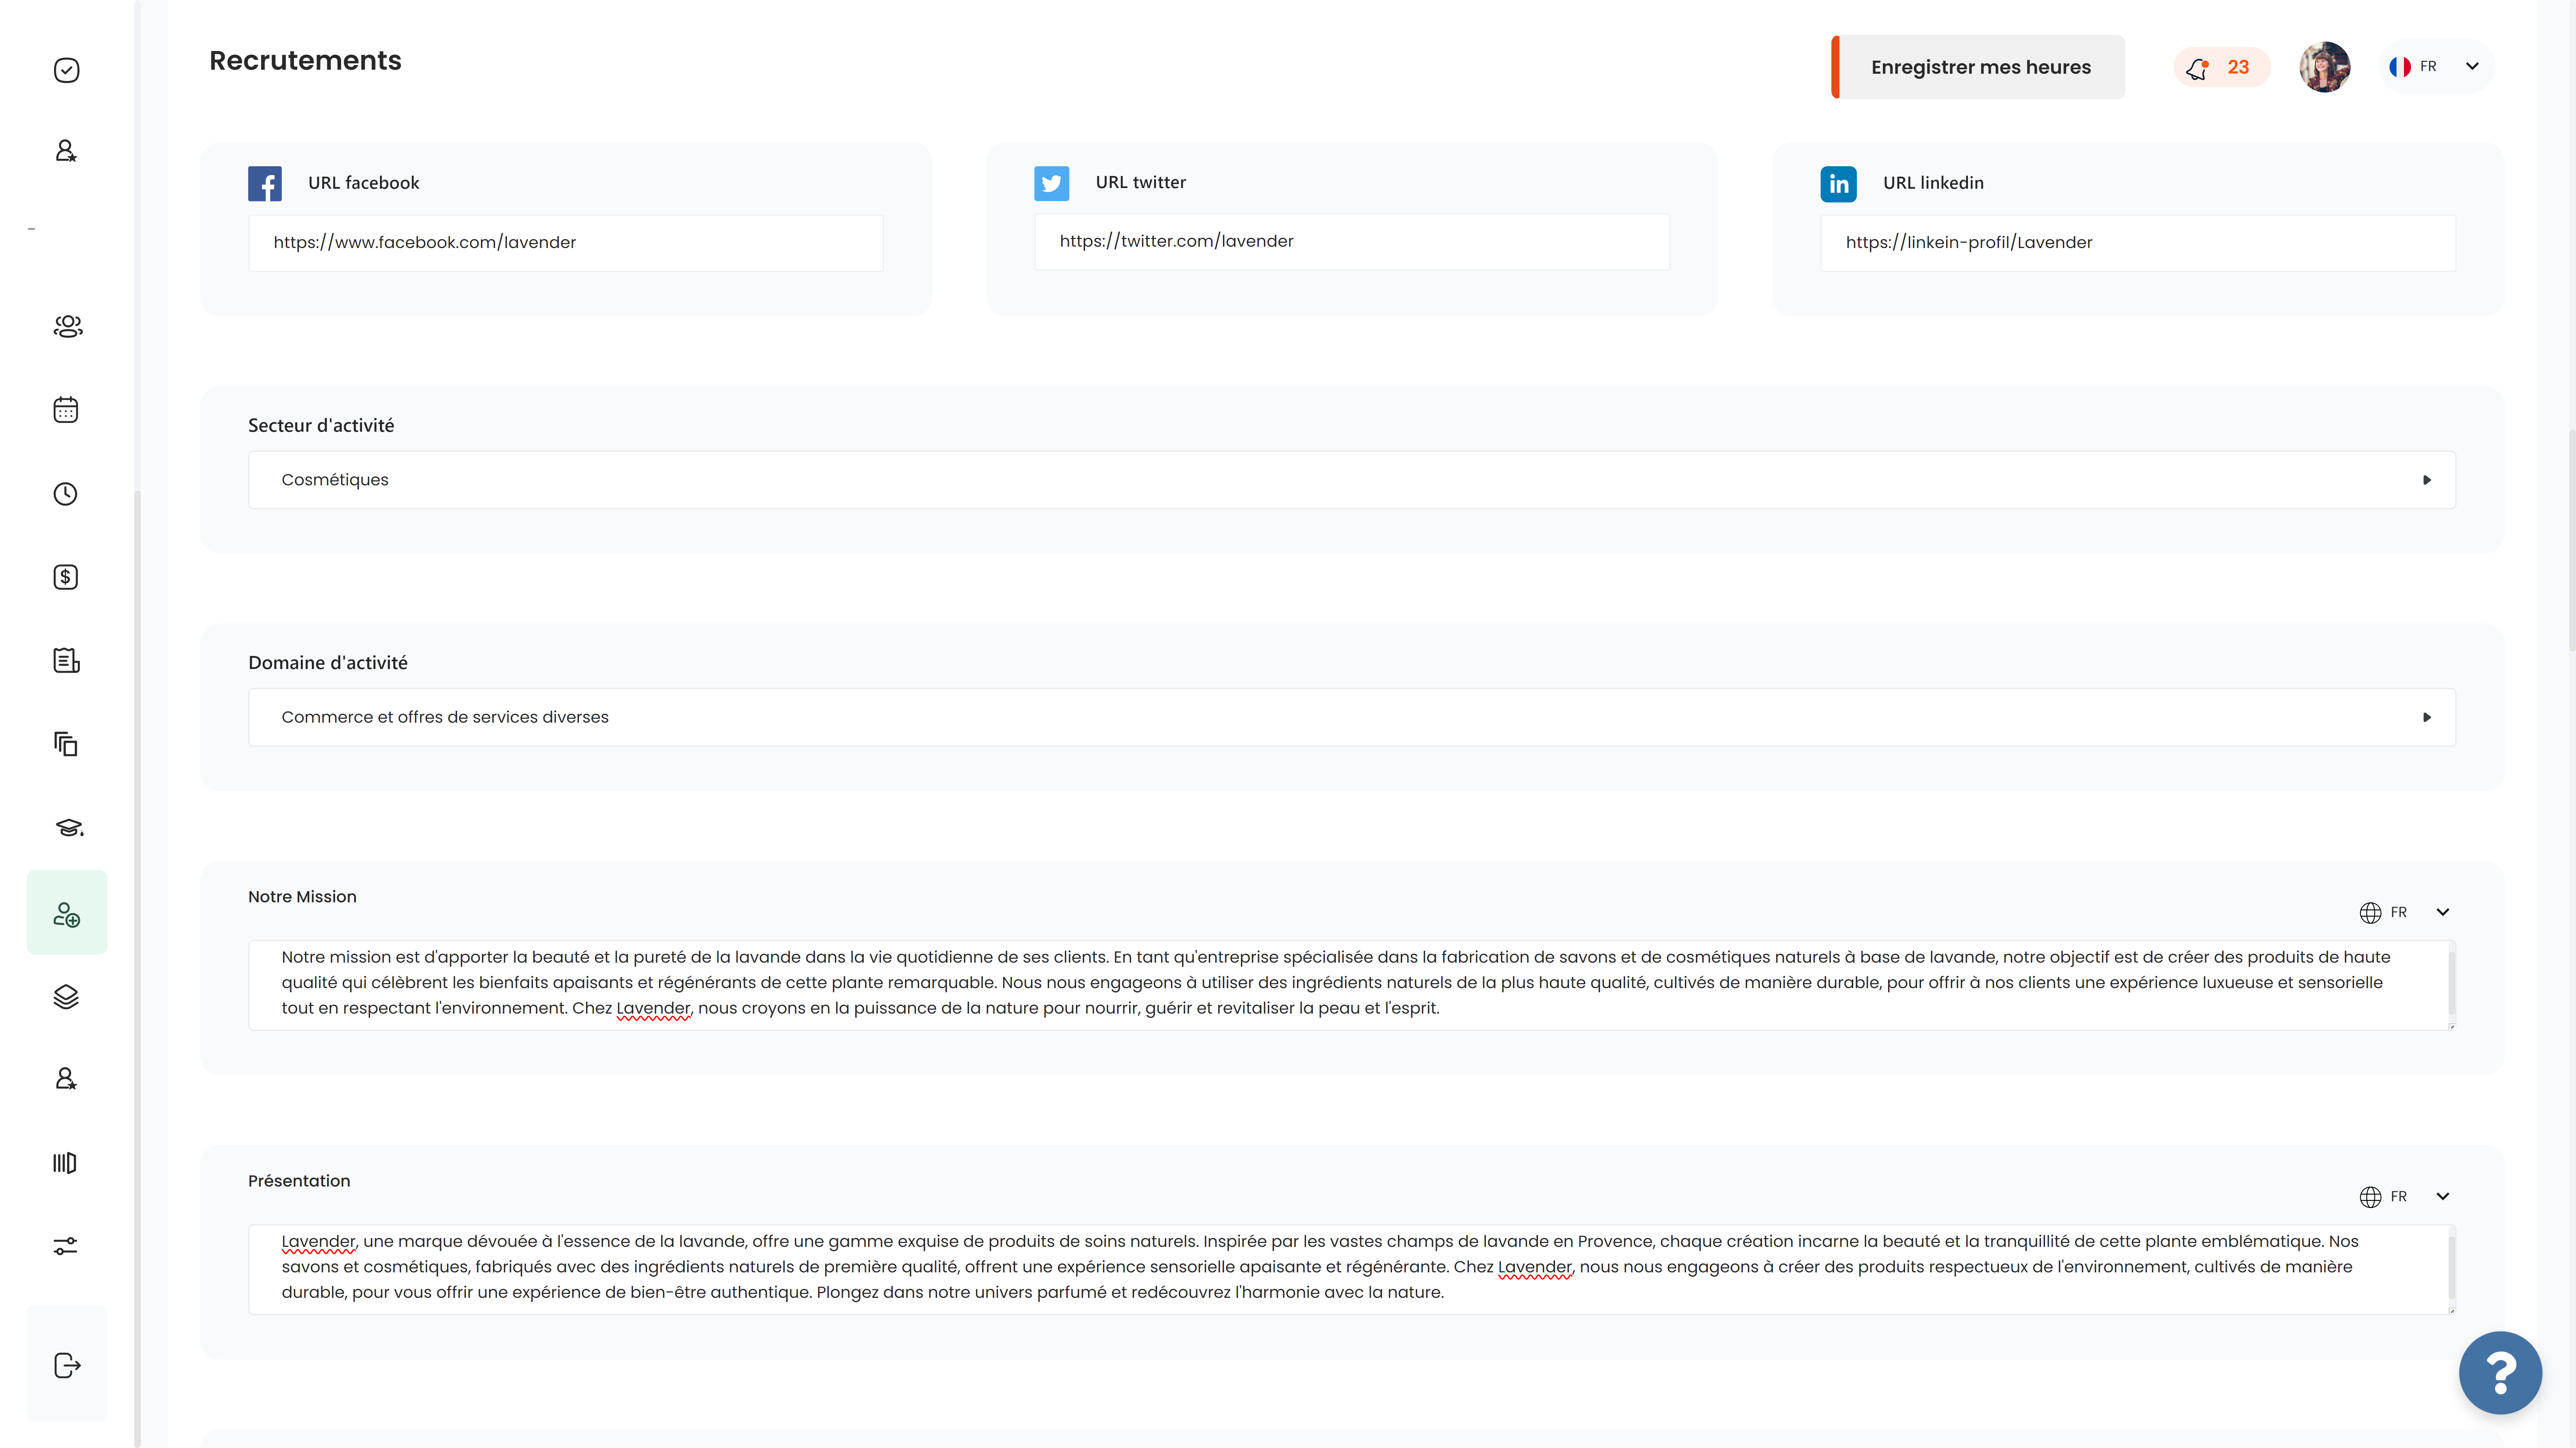Open the document-plus reports sidebar icon

pos(66,661)
